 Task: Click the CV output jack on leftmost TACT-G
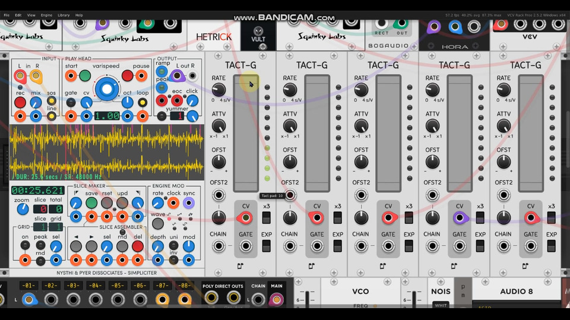tap(245, 217)
